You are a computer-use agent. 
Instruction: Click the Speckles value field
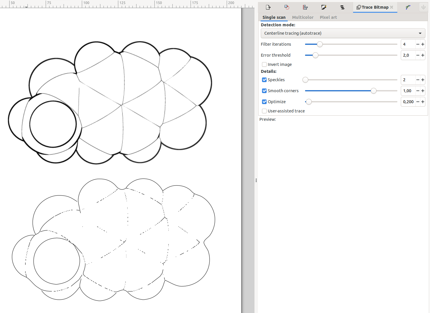(x=408, y=80)
